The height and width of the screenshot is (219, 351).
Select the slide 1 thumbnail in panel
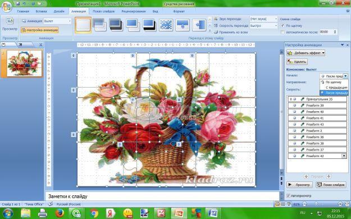[x=24, y=63]
